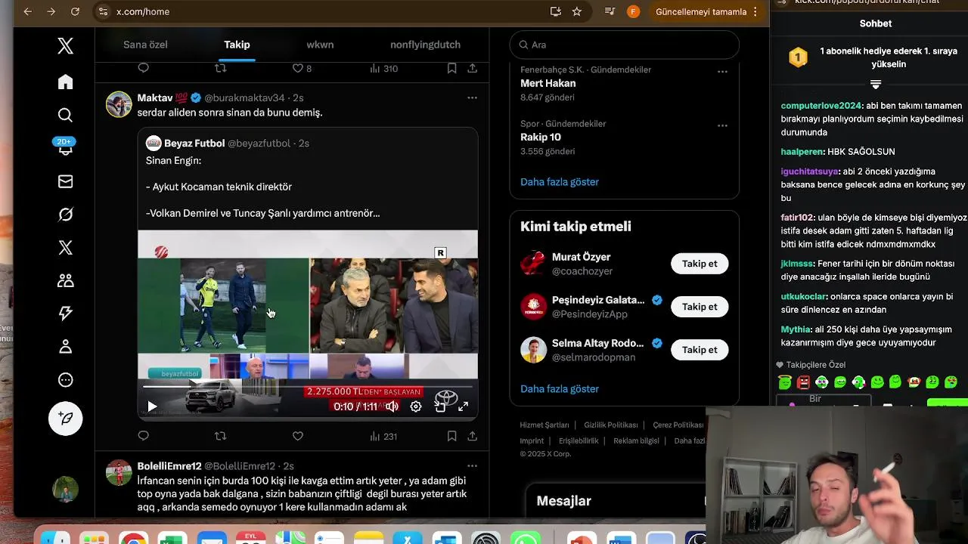
Task: Share Maktav's post with 231 views
Action: tap(472, 436)
